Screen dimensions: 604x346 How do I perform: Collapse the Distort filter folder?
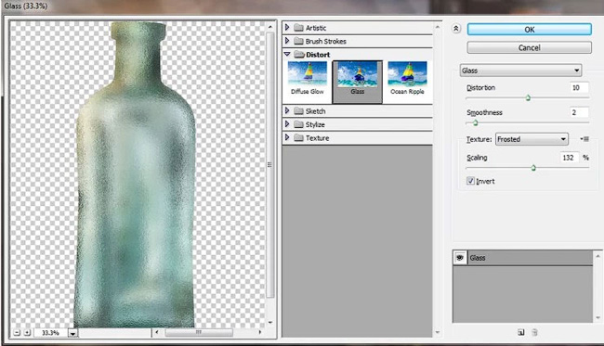pyautogui.click(x=287, y=54)
